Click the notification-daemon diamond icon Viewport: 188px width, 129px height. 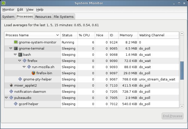[11, 91]
